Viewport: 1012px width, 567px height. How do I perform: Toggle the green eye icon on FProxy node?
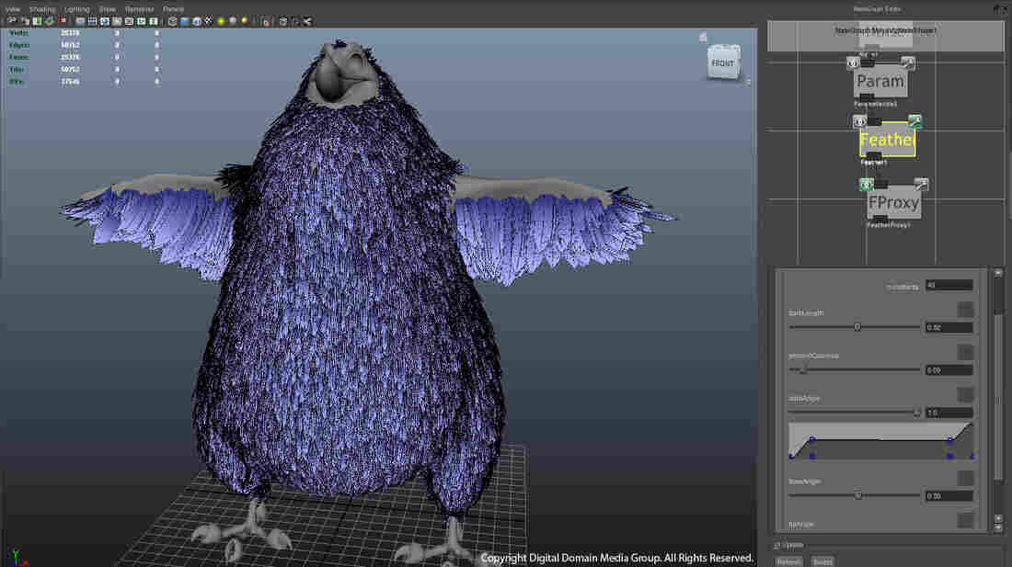point(866,185)
